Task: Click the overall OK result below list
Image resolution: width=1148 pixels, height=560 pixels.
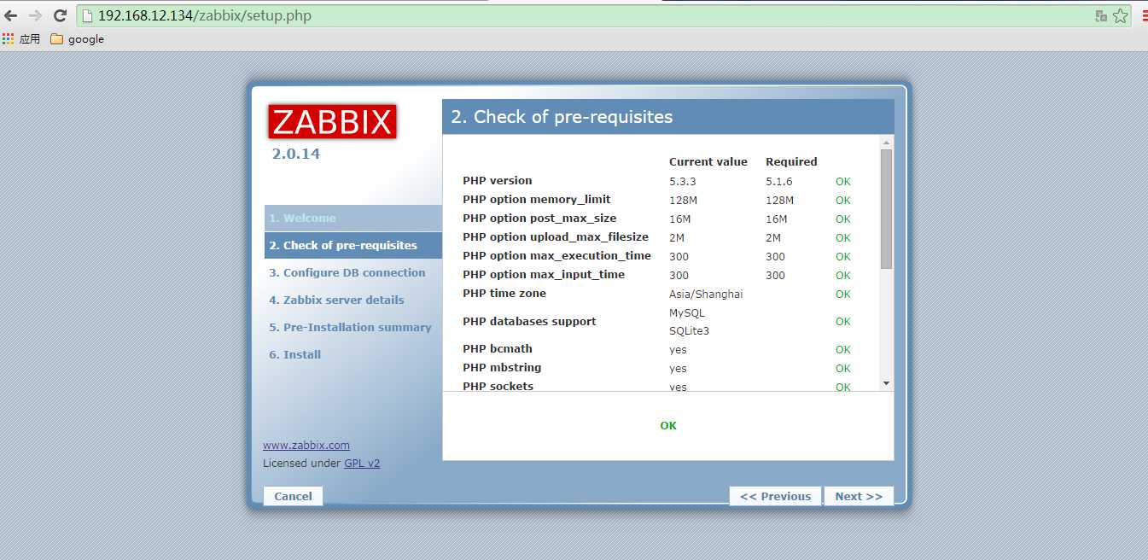Action: click(x=668, y=426)
